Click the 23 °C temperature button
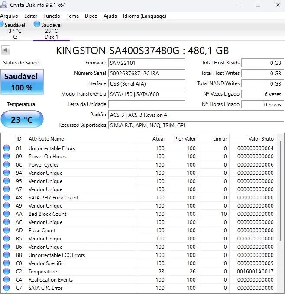This screenshot has width=285, height=295. pos(22,119)
